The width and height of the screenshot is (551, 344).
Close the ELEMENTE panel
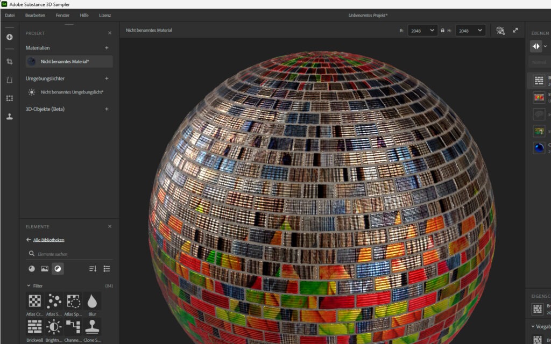pyautogui.click(x=110, y=226)
